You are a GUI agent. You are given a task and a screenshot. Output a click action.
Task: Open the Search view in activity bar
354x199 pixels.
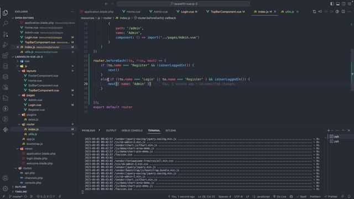pyautogui.click(x=5, y=23)
